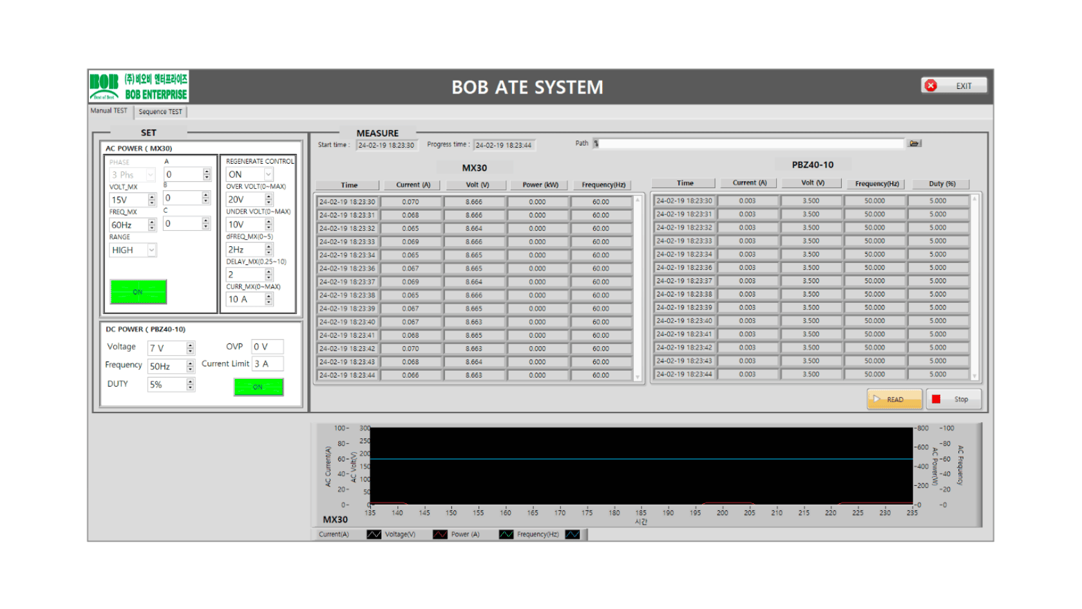Click the DC Voltage 7 V stepper
This screenshot has width=1082, height=609.
191,348
